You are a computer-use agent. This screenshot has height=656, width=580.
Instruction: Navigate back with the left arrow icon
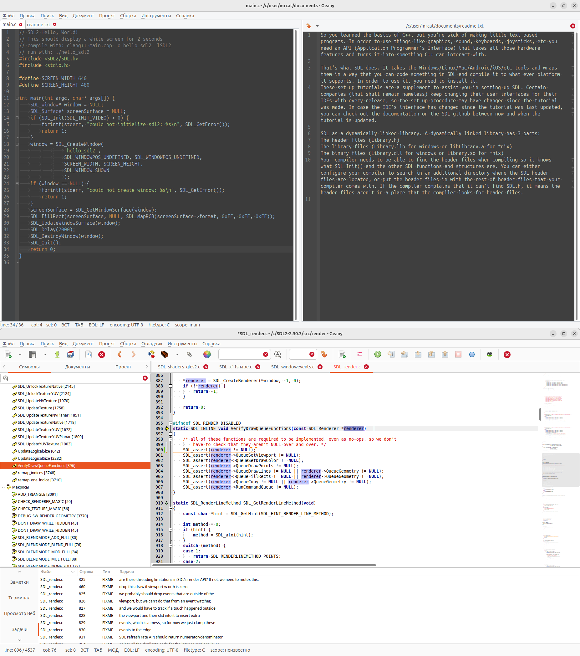(x=120, y=354)
